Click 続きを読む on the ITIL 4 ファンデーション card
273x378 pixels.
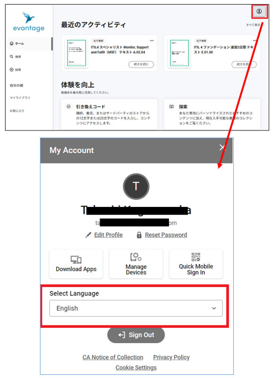click(x=244, y=64)
